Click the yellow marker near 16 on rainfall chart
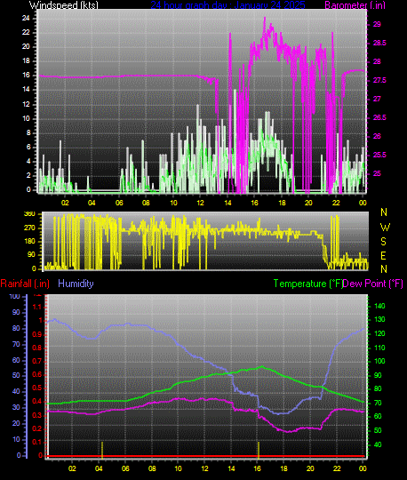407x480 pixels. click(259, 450)
